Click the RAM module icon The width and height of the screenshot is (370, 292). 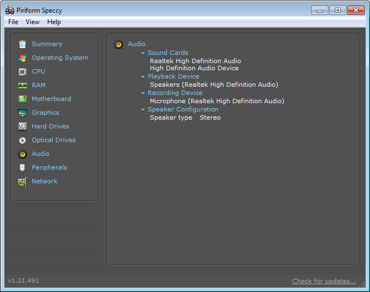click(x=23, y=86)
